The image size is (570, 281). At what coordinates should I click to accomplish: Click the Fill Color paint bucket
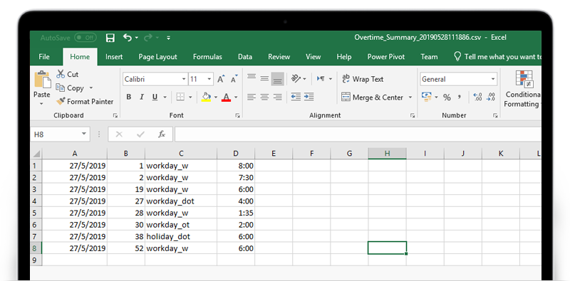(206, 97)
